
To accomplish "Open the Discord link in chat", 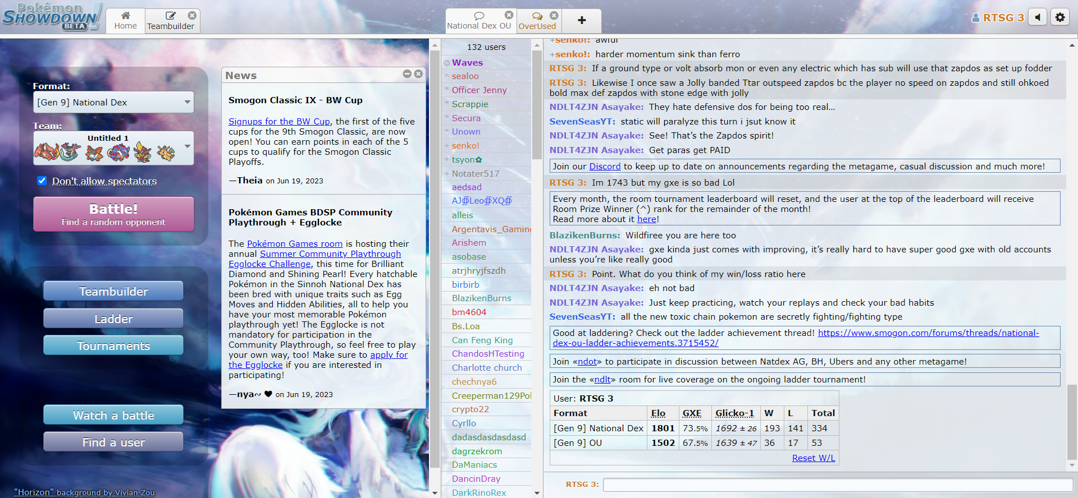I will click(x=604, y=167).
